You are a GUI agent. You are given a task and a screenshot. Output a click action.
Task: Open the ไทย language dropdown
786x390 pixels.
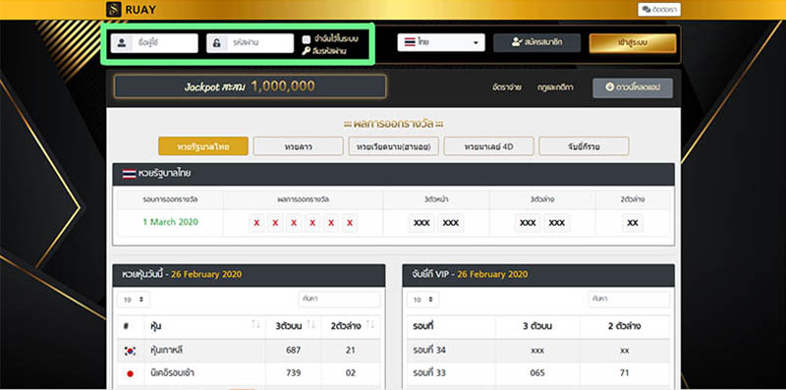(x=441, y=42)
